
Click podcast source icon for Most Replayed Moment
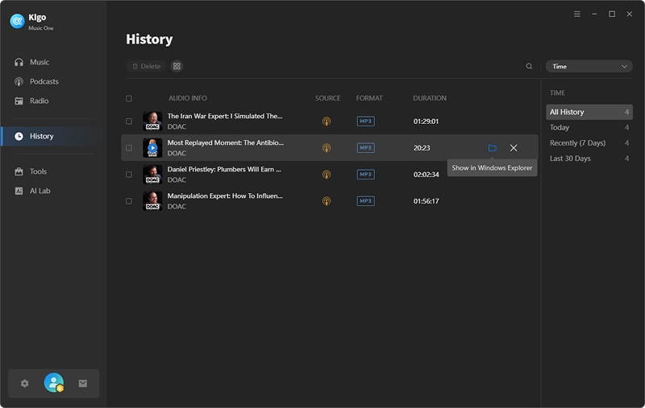[327, 148]
